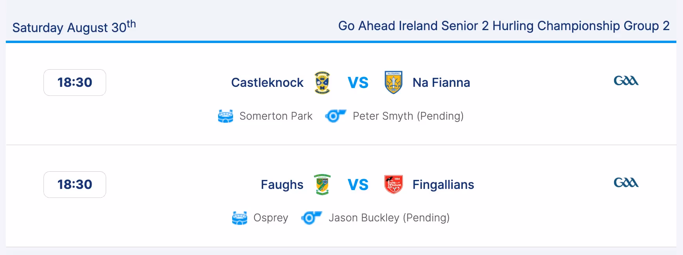Open the Faughs team link
Image resolution: width=683 pixels, height=255 pixels.
(x=282, y=185)
